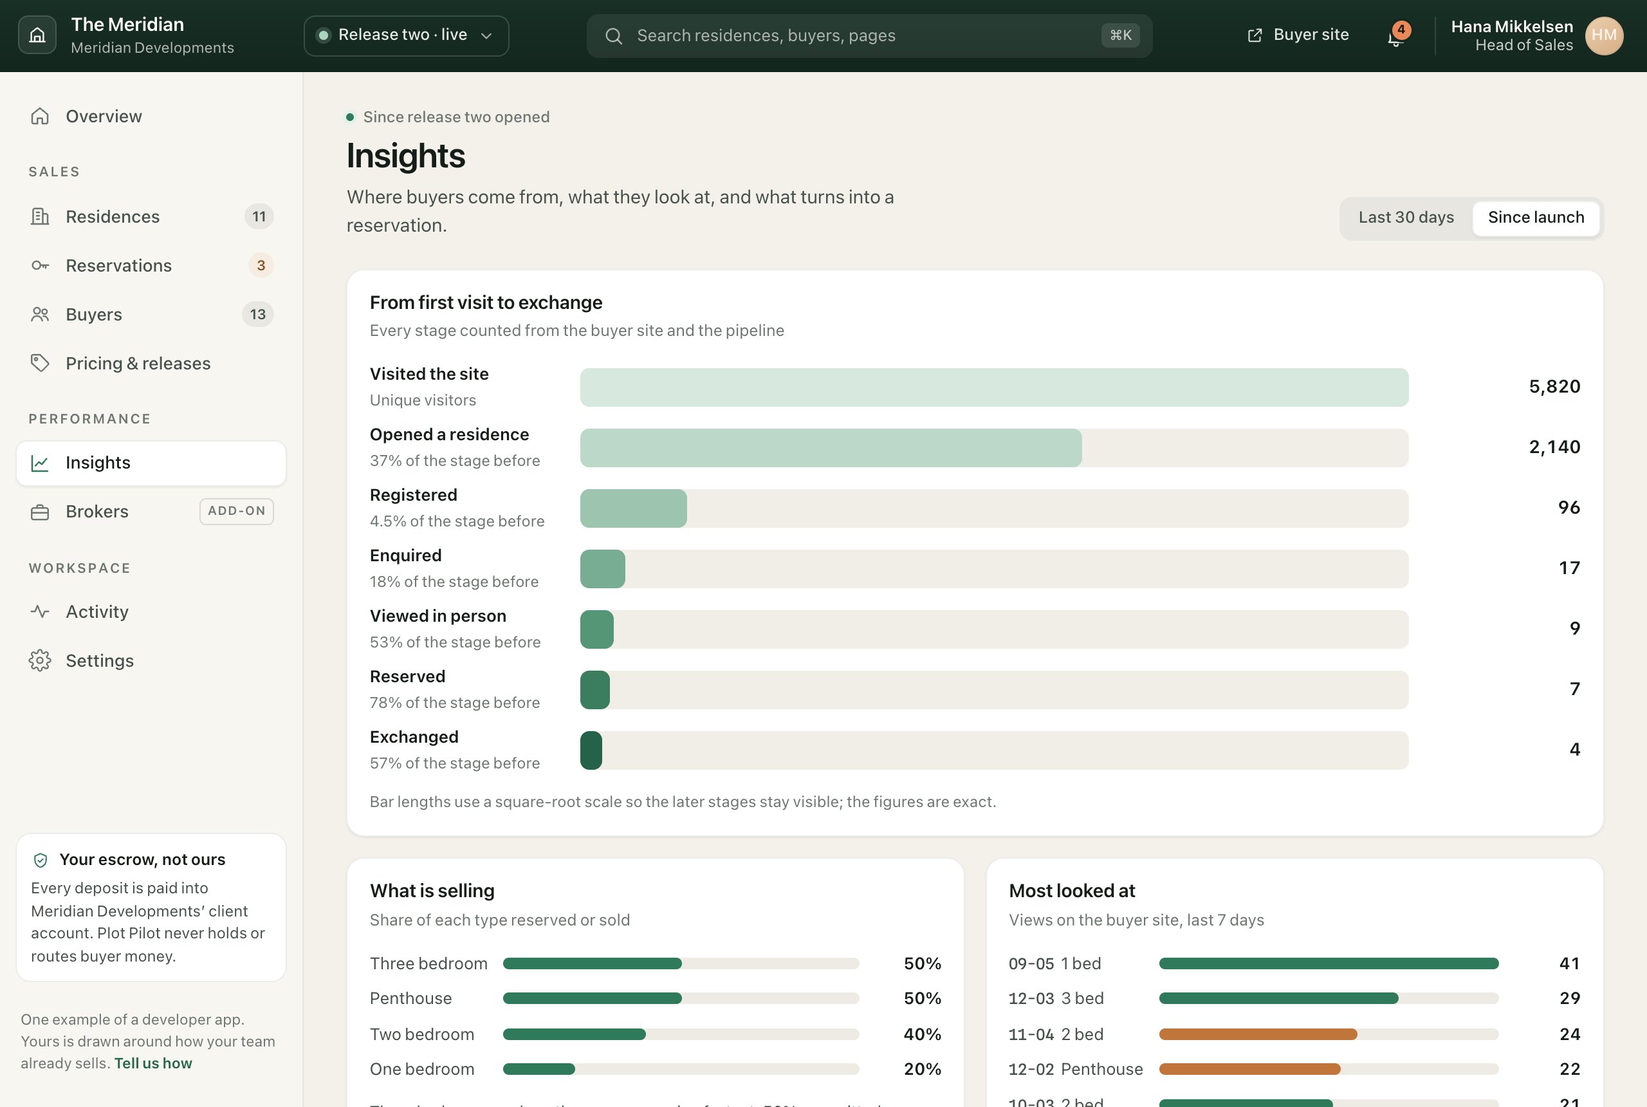Click the Reservations count badge 3
This screenshot has width=1647, height=1107.
pos(261,265)
